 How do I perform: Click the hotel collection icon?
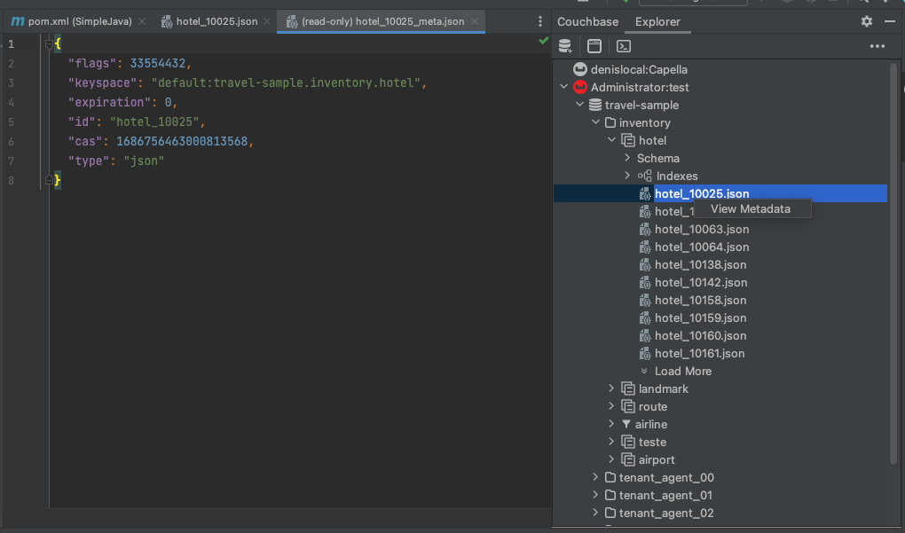tap(628, 140)
